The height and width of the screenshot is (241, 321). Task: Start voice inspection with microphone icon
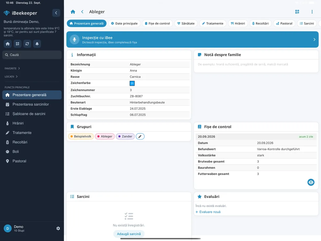pos(74,39)
